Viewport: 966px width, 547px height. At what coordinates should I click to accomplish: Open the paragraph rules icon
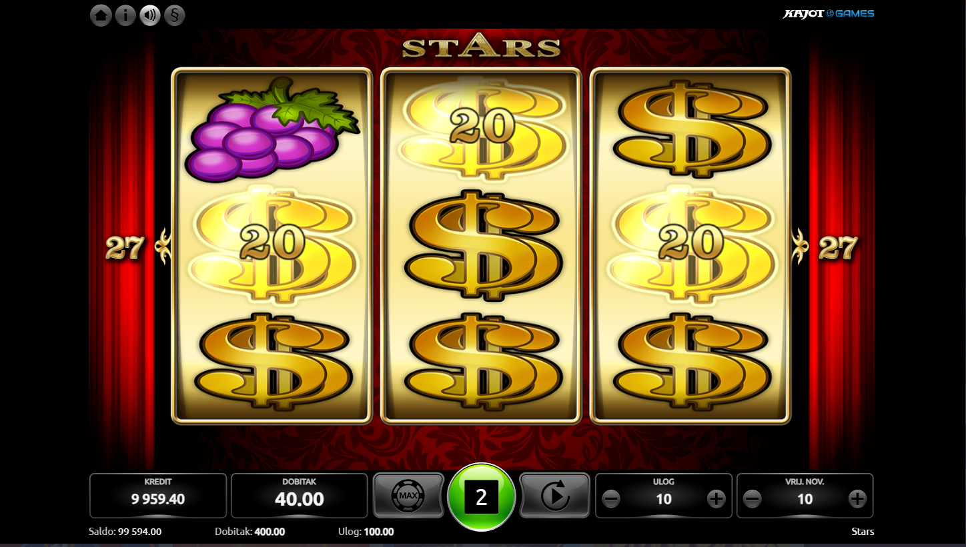(175, 15)
